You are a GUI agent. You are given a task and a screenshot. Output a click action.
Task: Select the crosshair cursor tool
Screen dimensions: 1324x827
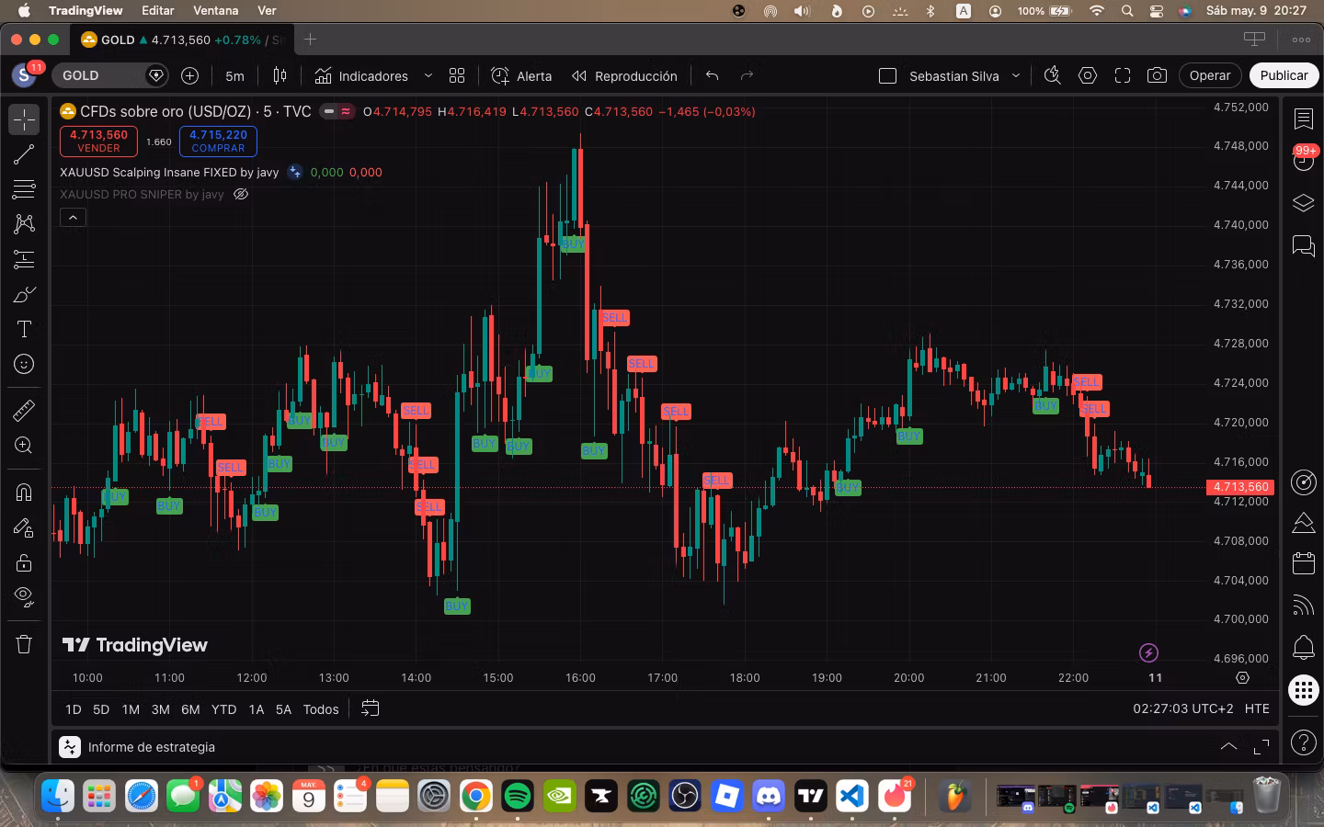[x=24, y=119]
